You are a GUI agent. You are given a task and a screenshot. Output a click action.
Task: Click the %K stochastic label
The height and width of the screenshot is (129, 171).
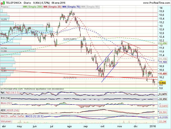coord(3,93)
